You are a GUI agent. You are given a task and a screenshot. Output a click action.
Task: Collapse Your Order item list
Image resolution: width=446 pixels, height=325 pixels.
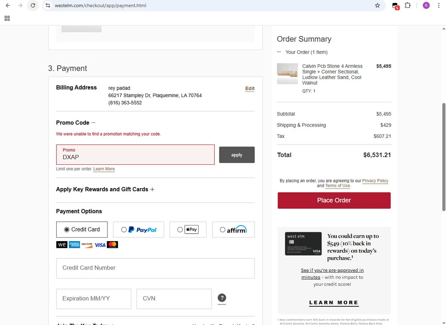pos(279,52)
